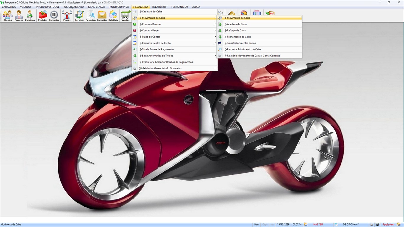Screen dimensions: 404x227
Task: Expand the 2-Movimento de Caixa submenu arrow
Action: (x=215, y=18)
